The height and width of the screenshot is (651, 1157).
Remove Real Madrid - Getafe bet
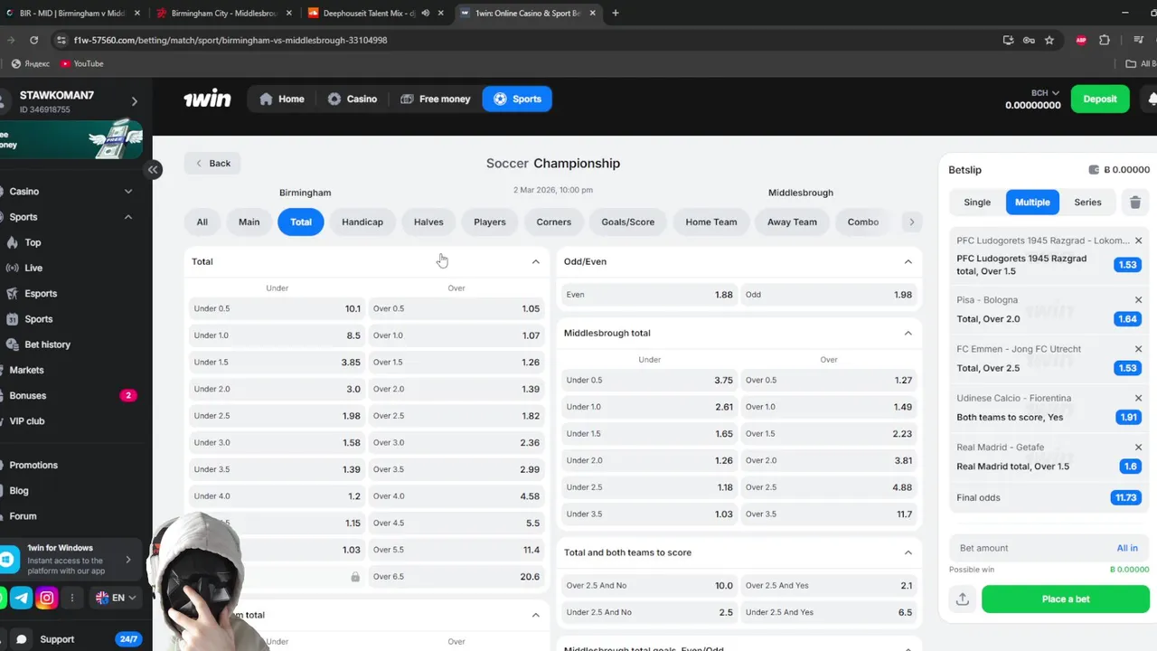click(x=1138, y=448)
